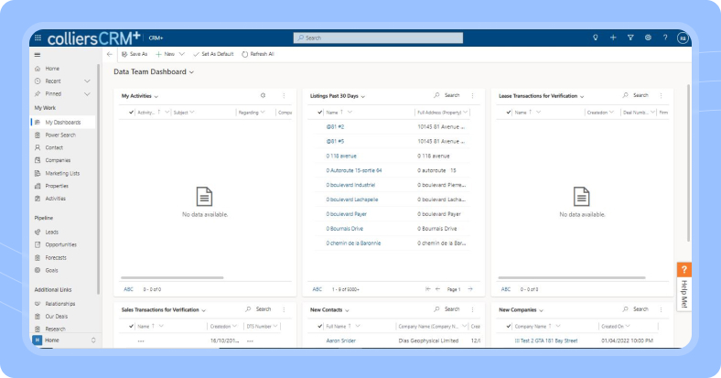Viewport: 721px width, 378px height.
Task: Go back with the arrow icon
Action: [x=110, y=54]
